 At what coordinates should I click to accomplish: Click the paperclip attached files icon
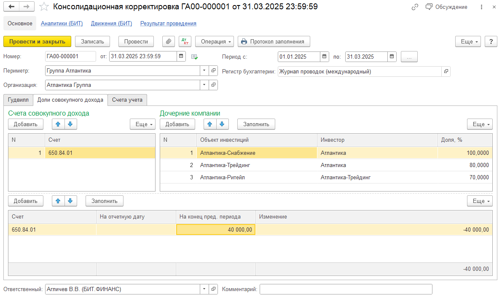[x=169, y=41]
